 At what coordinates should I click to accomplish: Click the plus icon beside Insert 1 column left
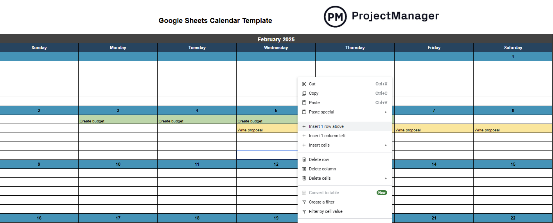pos(304,136)
